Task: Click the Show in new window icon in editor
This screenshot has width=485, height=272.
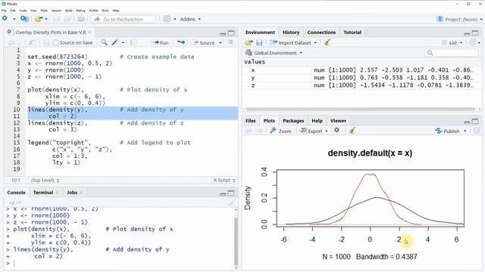Action: click(x=32, y=42)
